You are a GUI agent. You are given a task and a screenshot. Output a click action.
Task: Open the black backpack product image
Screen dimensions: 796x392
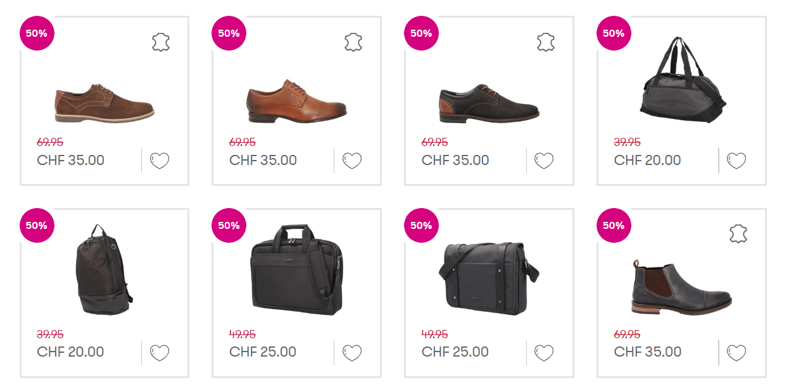click(102, 269)
